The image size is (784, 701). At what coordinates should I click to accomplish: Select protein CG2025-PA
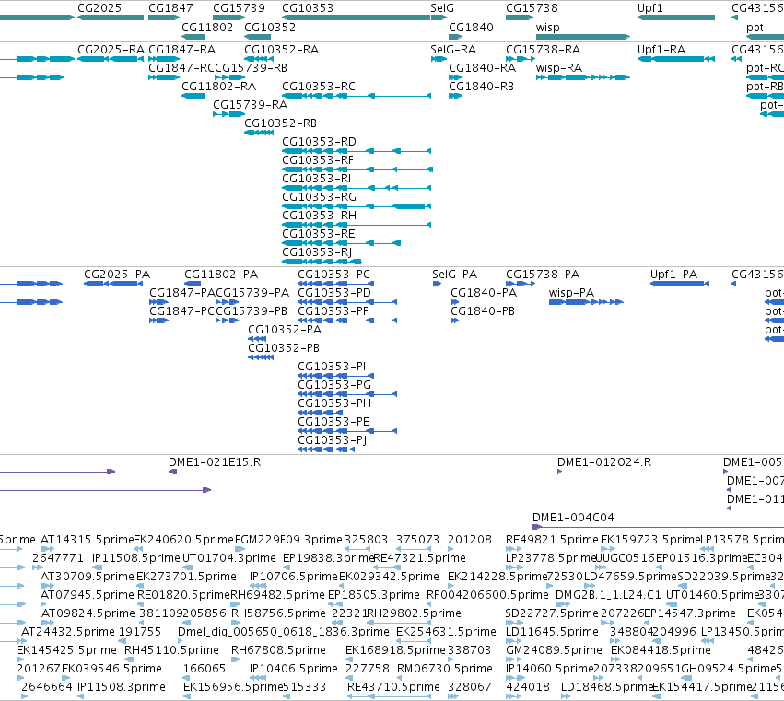click(117, 275)
